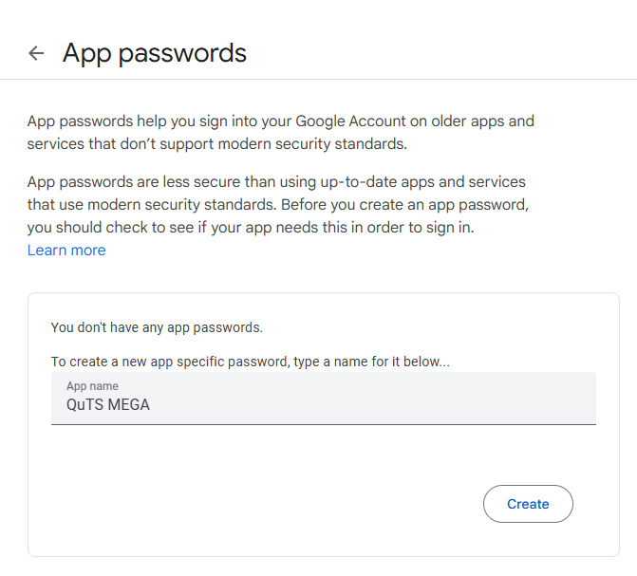Click the back arrow icon

[36, 53]
